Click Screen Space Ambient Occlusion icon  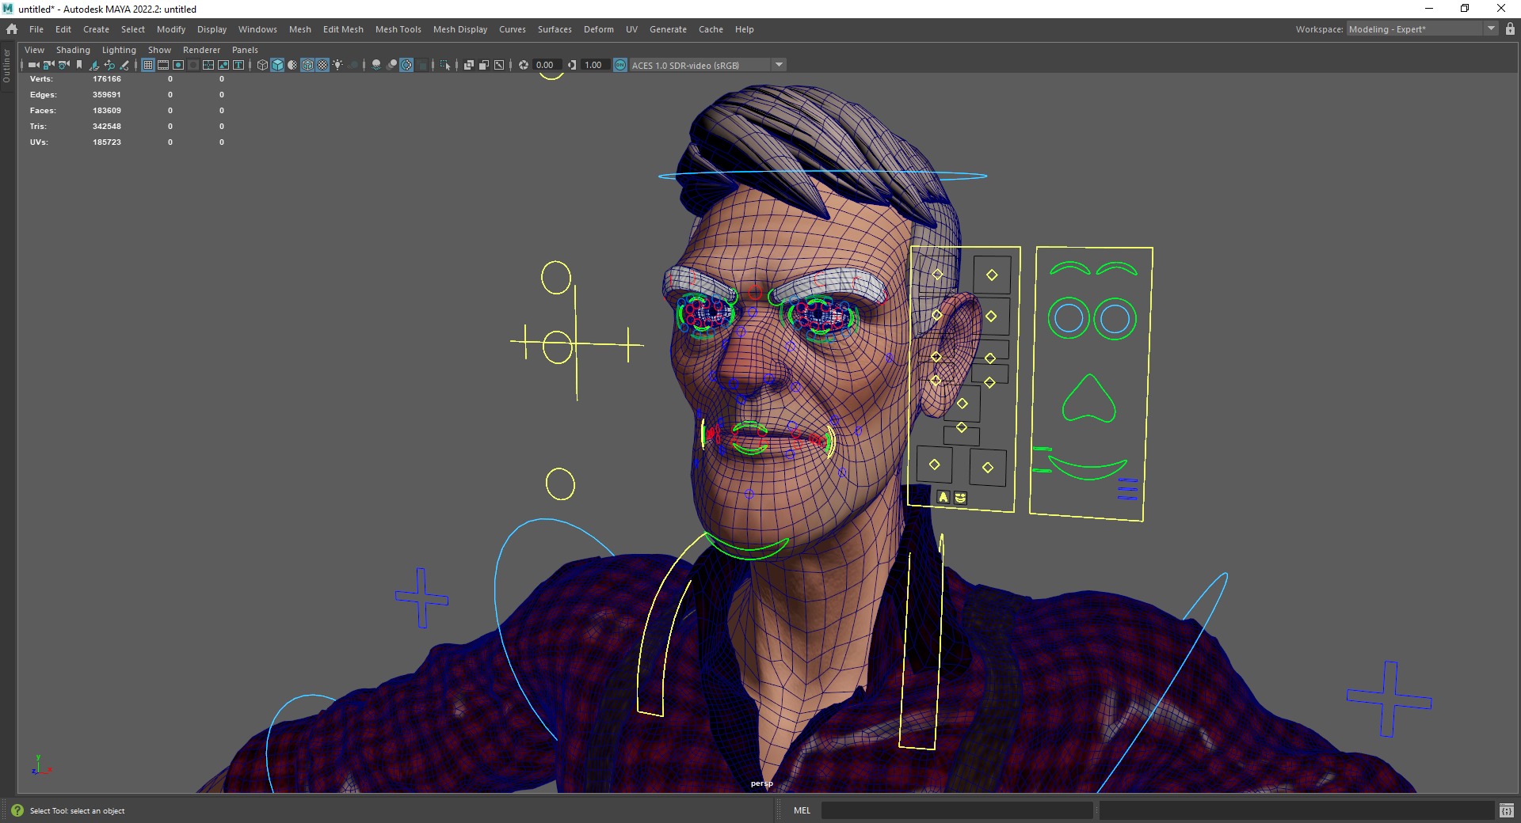(376, 65)
